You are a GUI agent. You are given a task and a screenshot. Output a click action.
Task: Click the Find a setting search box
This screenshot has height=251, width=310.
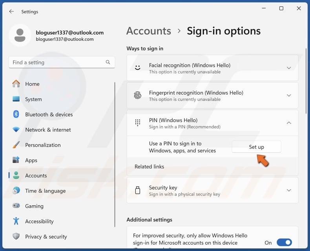(x=57, y=62)
